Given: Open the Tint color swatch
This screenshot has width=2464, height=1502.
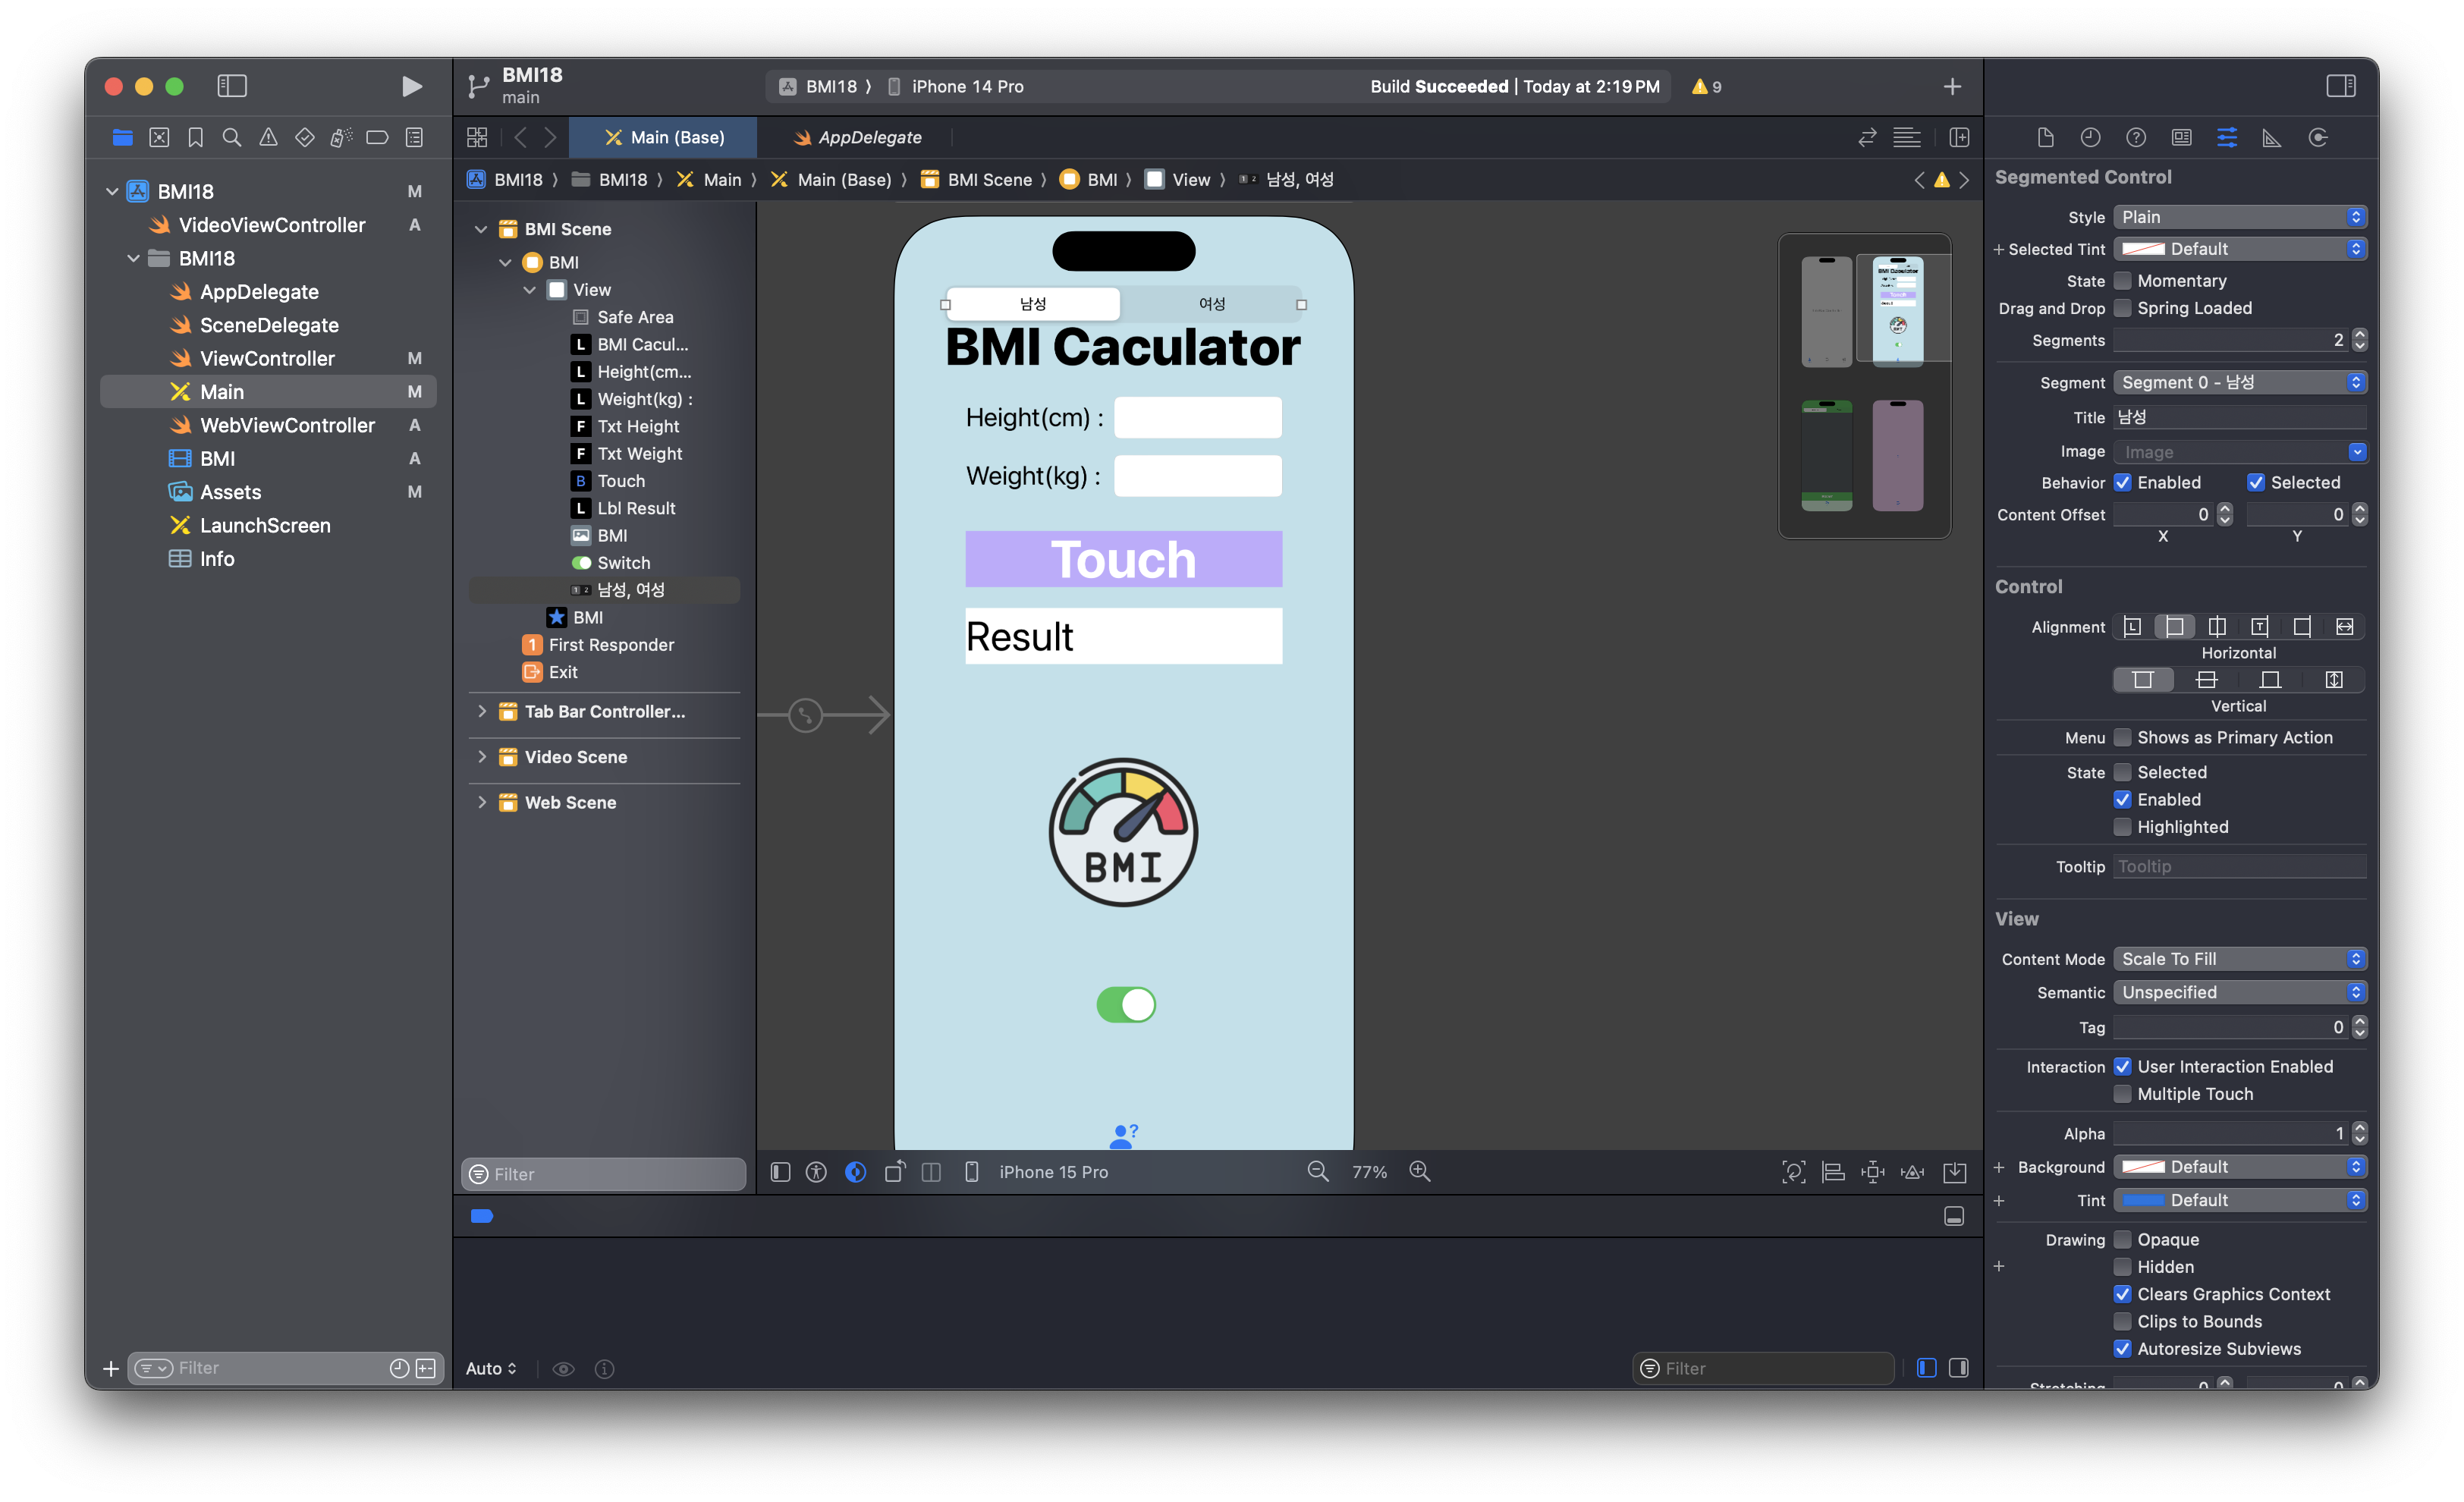Looking at the screenshot, I should click(x=2143, y=1200).
